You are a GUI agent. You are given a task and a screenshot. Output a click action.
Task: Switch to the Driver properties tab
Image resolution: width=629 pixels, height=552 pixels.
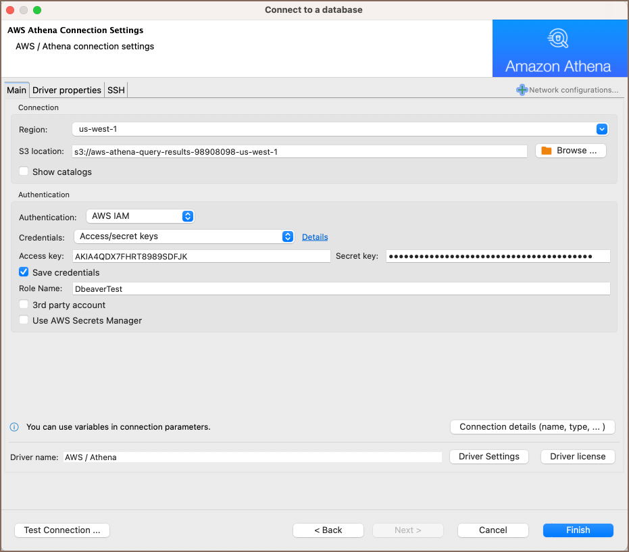pyautogui.click(x=67, y=90)
